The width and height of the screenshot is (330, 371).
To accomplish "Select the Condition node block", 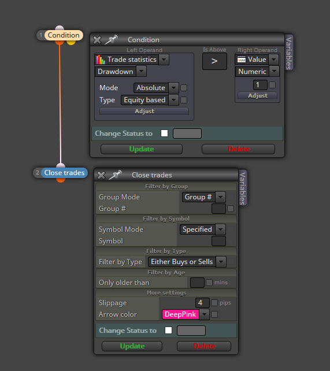I will (64, 35).
